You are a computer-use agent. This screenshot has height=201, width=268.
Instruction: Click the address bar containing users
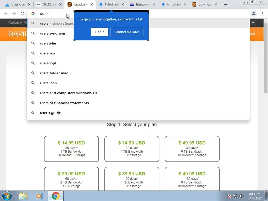(138, 14)
